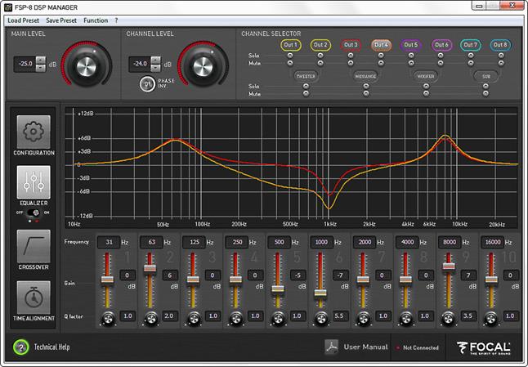Select the Out 7 channel button
The width and height of the screenshot is (528, 367).
471,45
